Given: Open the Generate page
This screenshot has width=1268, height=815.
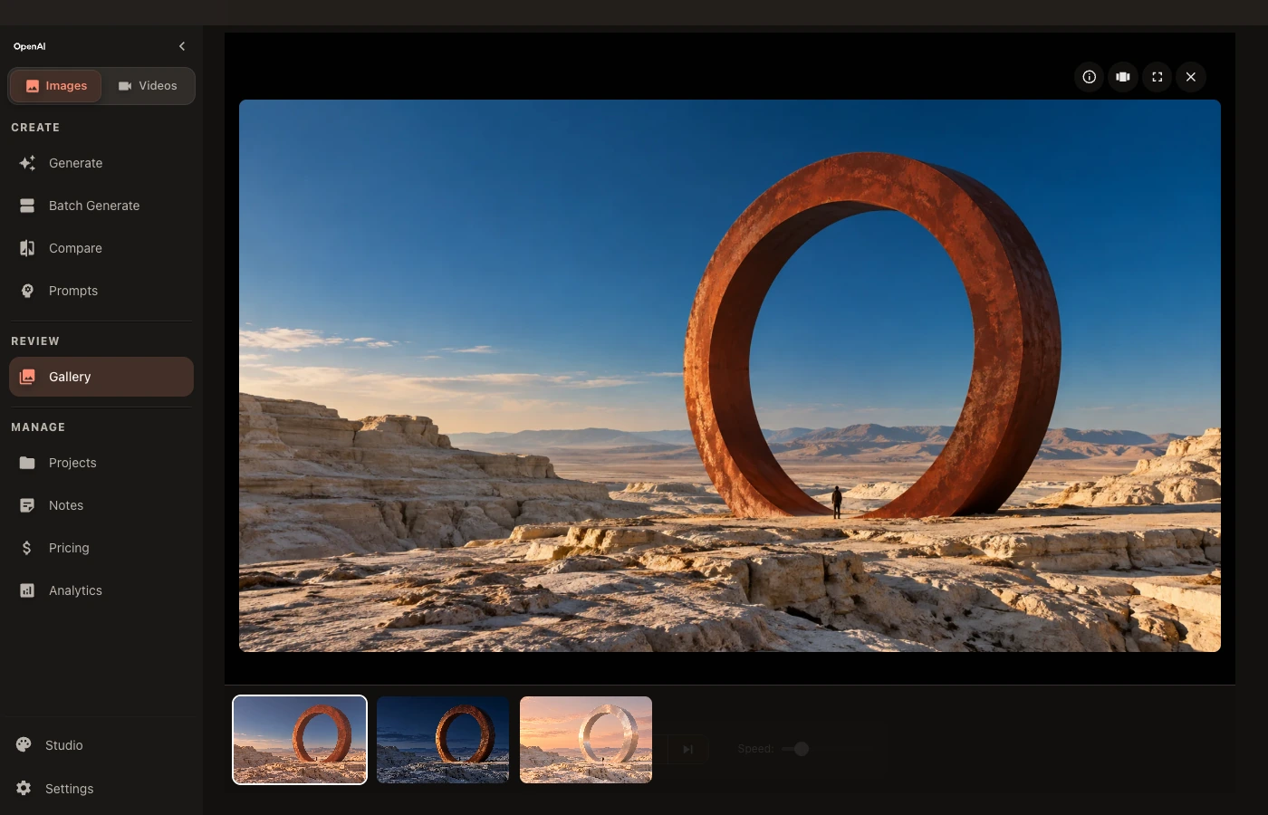Looking at the screenshot, I should [x=101, y=163].
